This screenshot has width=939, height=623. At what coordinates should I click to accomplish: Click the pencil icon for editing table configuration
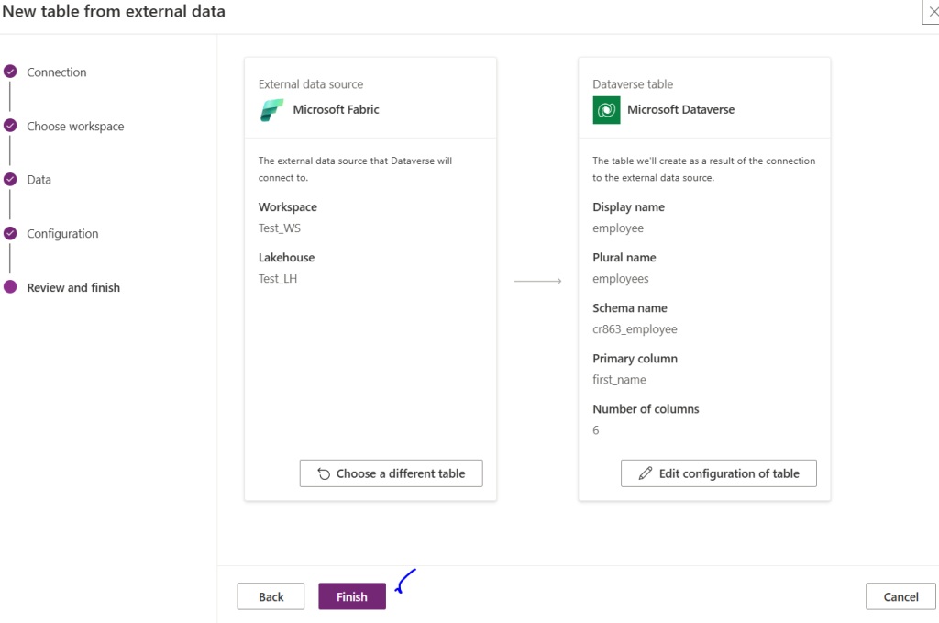[x=646, y=473]
